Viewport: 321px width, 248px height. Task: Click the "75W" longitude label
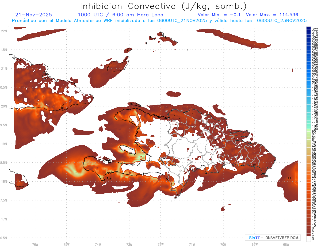point(67,244)
